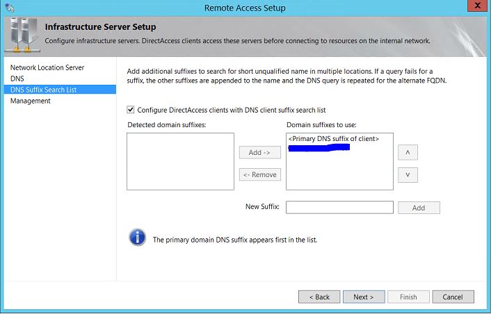Click the <- Remove button

260,174
